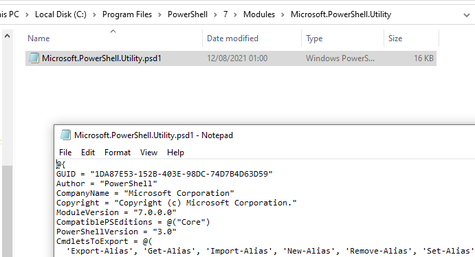Open the Help menu in Notepad
This screenshot has width=475, height=257.
point(175,153)
